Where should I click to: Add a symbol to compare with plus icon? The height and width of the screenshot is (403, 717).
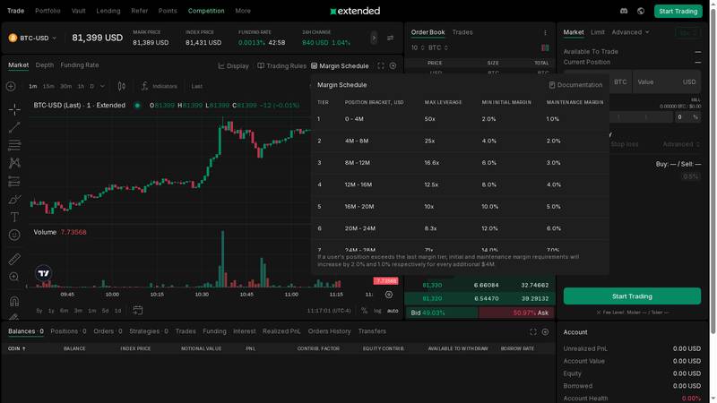coord(11,86)
